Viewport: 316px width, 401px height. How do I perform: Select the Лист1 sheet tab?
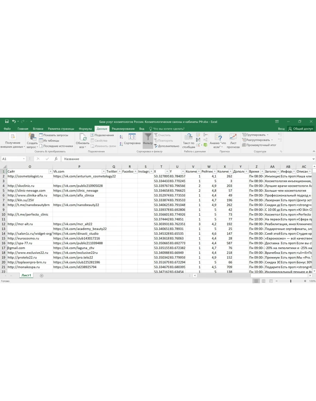(x=26, y=275)
